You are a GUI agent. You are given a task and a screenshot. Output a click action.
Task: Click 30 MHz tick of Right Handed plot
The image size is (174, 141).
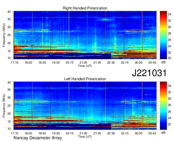click(9, 27)
